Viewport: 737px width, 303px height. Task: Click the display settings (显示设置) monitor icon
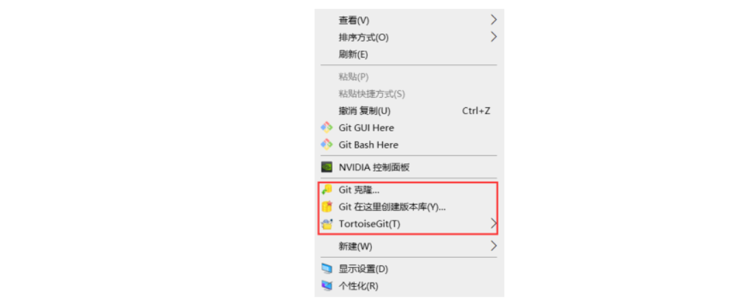[327, 269]
